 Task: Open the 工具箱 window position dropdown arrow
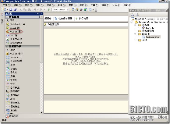pos(36,14)
